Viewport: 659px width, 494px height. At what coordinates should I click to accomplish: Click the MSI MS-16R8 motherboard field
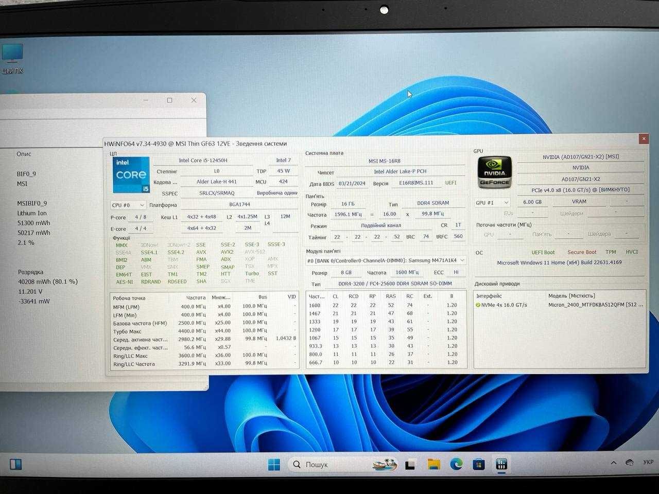coord(385,161)
